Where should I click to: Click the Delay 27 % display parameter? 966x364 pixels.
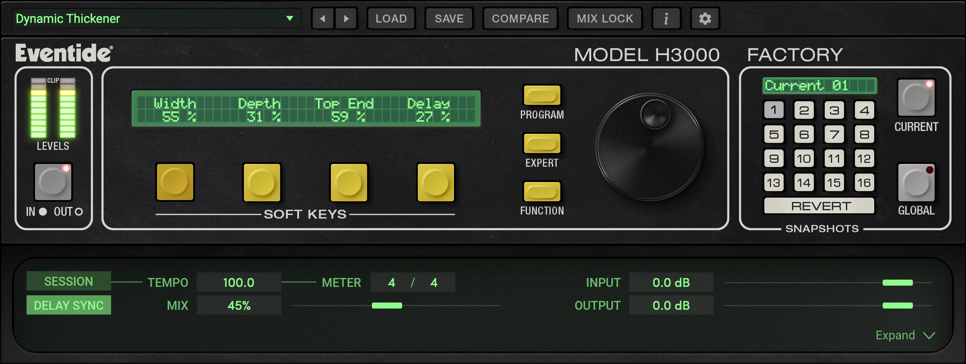[x=429, y=110]
